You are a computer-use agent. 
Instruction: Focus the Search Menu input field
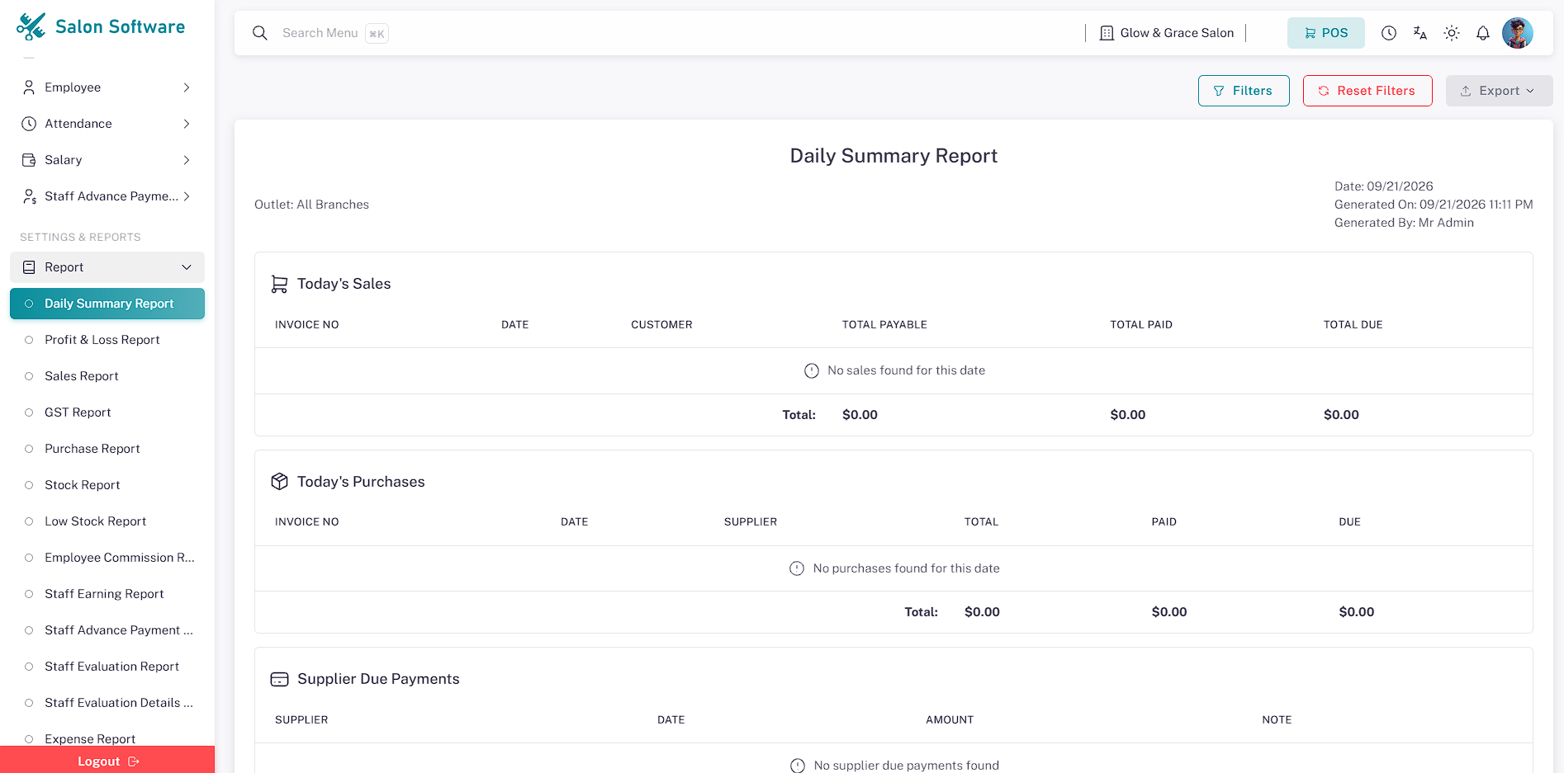(x=320, y=33)
